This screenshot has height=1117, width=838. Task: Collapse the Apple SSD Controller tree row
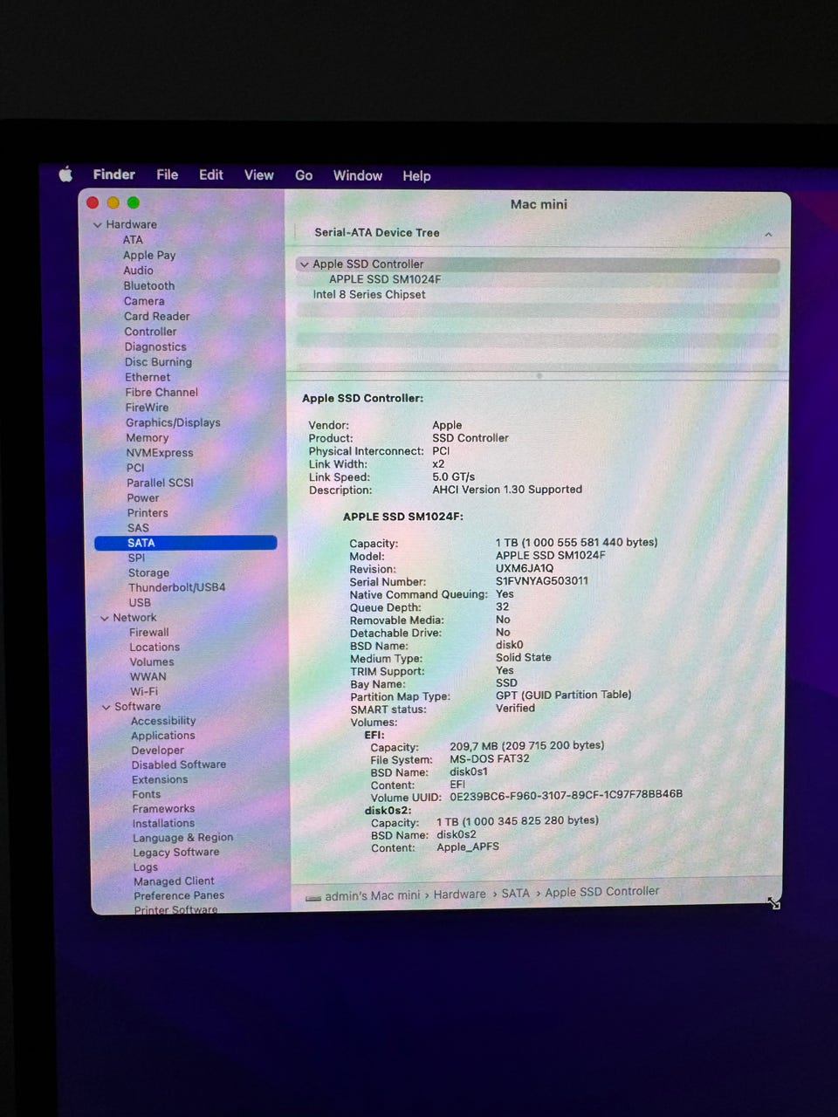pyautogui.click(x=304, y=264)
